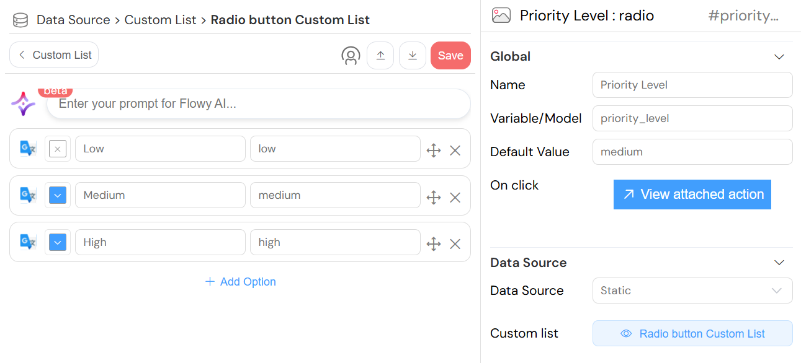Screen dimensions: 801x363
Task: Remove the Low option row
Action: click(455, 150)
